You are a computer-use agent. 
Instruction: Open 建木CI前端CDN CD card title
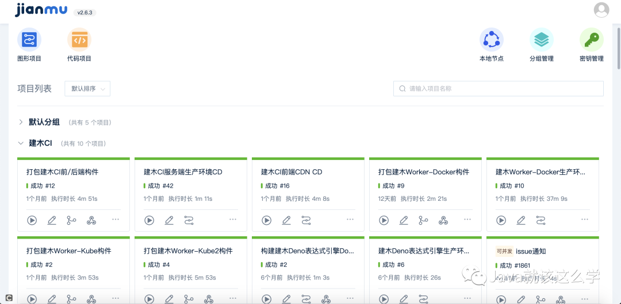292,172
